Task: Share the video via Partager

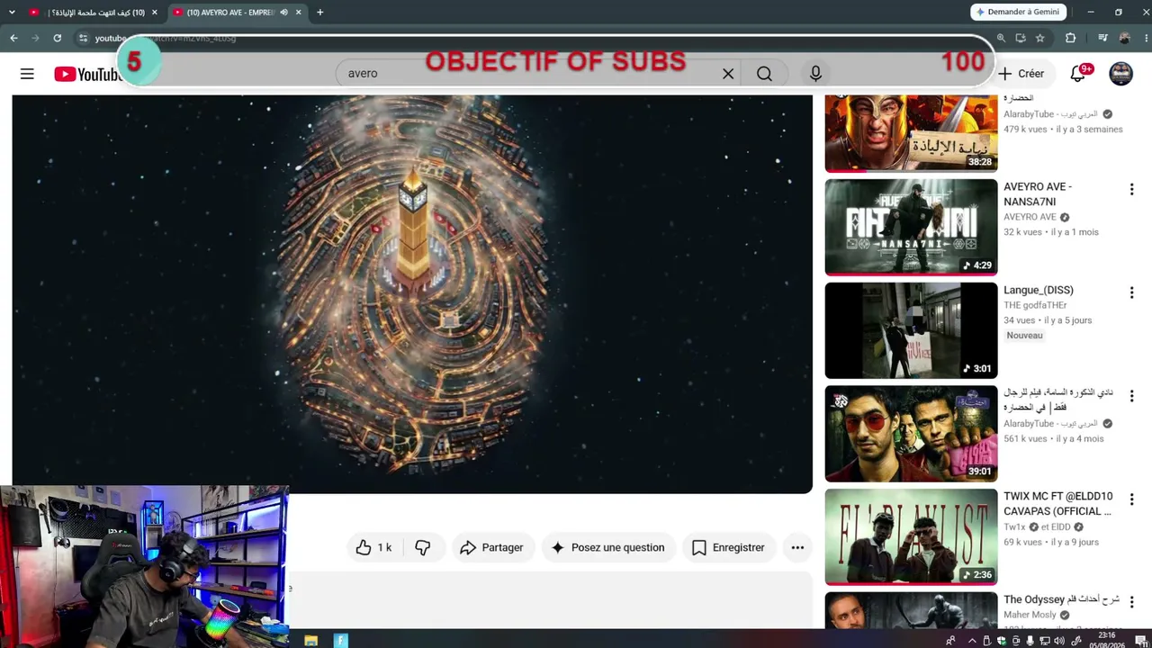Action: coord(491,547)
